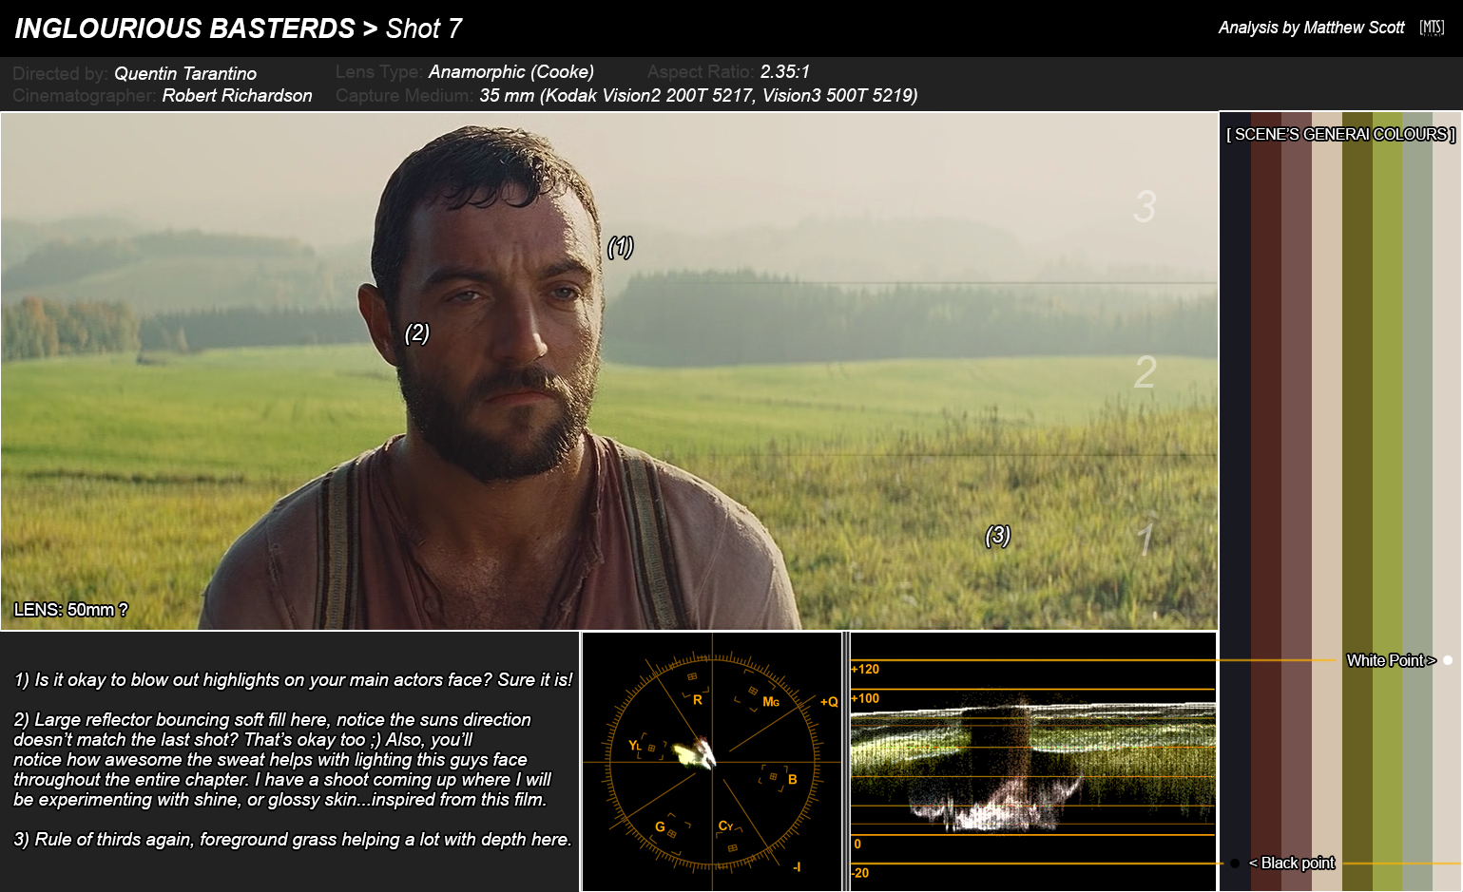Click the aspect ratio value 2.35:1
Screen dimensions: 1463x892
click(x=785, y=71)
